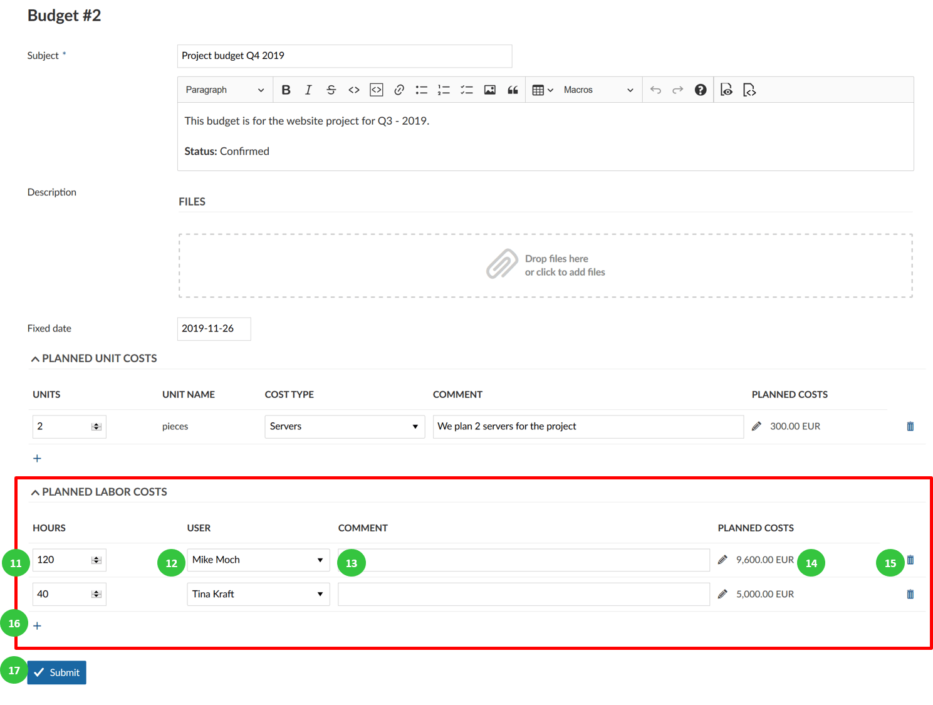Apply italic formatting in the editor
Viewport: 933px width, 705px height.
coord(308,90)
